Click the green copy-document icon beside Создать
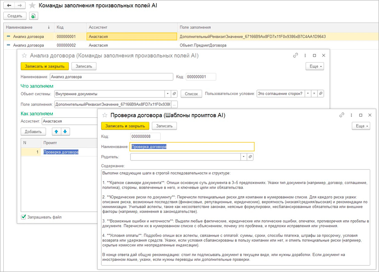This screenshot has width=379, height=272. [34, 16]
